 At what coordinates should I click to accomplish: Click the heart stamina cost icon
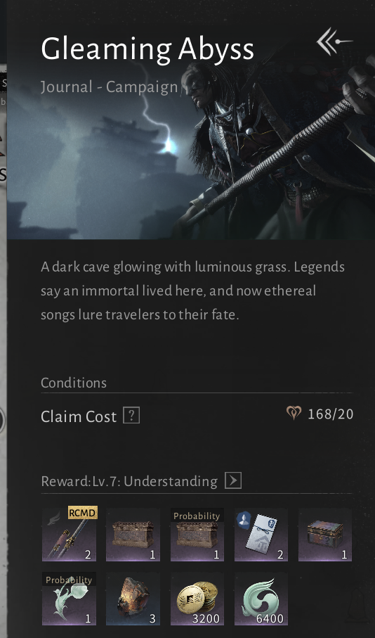[x=294, y=414]
